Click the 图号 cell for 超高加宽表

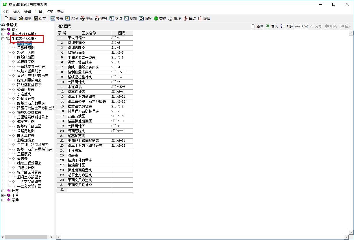(x=122, y=136)
